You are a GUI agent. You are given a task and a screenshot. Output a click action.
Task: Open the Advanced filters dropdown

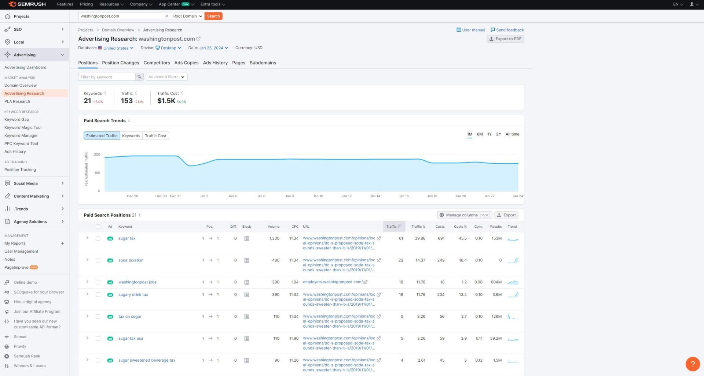click(x=166, y=77)
